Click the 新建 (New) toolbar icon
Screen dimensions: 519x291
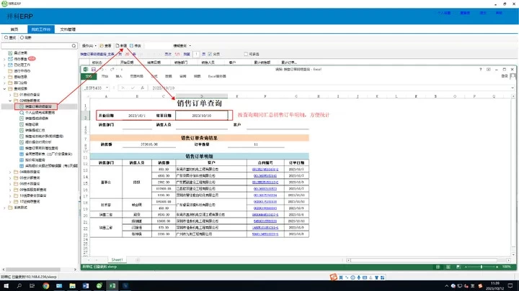122,45
